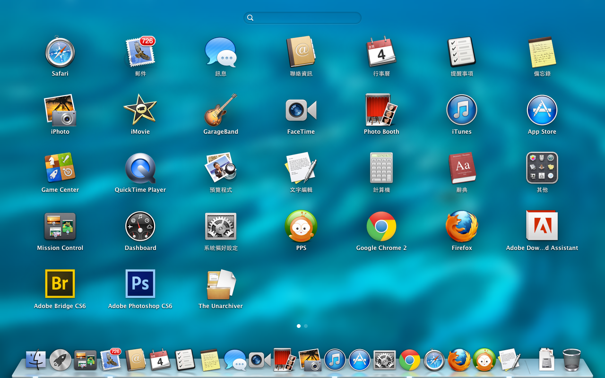Open PPS from the Dock

[x=484, y=360]
